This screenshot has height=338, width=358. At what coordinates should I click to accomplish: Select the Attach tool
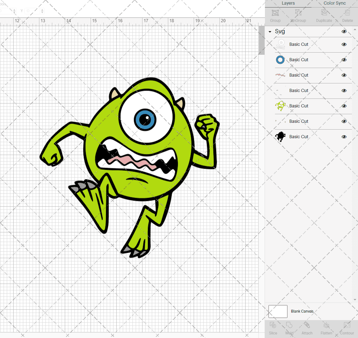point(307,325)
